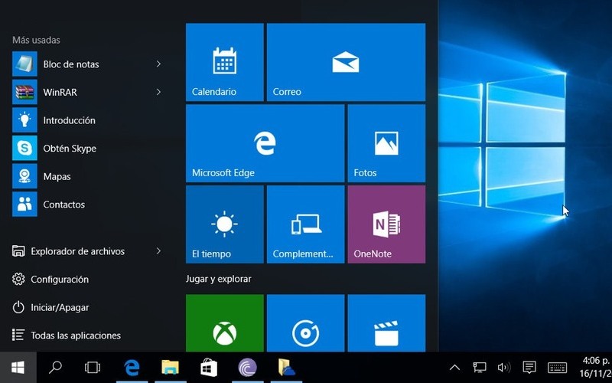Open taskbar search magnifier
The image size is (612, 383).
[x=55, y=368]
